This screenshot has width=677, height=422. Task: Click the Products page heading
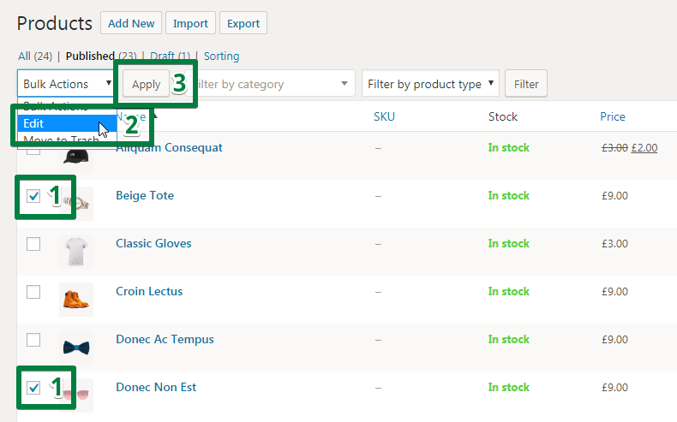tap(54, 23)
